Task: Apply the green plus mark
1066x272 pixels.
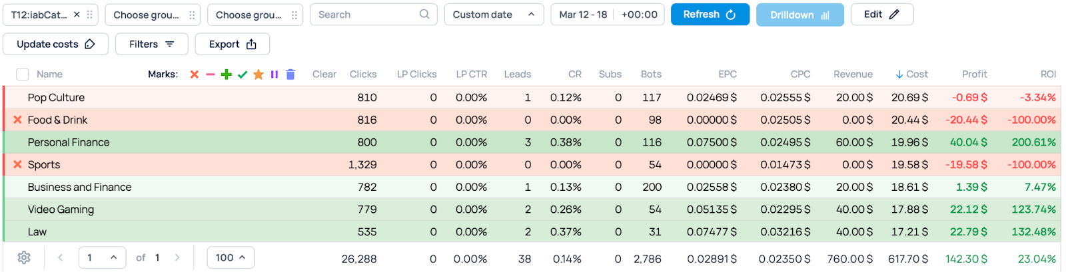Action: point(227,74)
